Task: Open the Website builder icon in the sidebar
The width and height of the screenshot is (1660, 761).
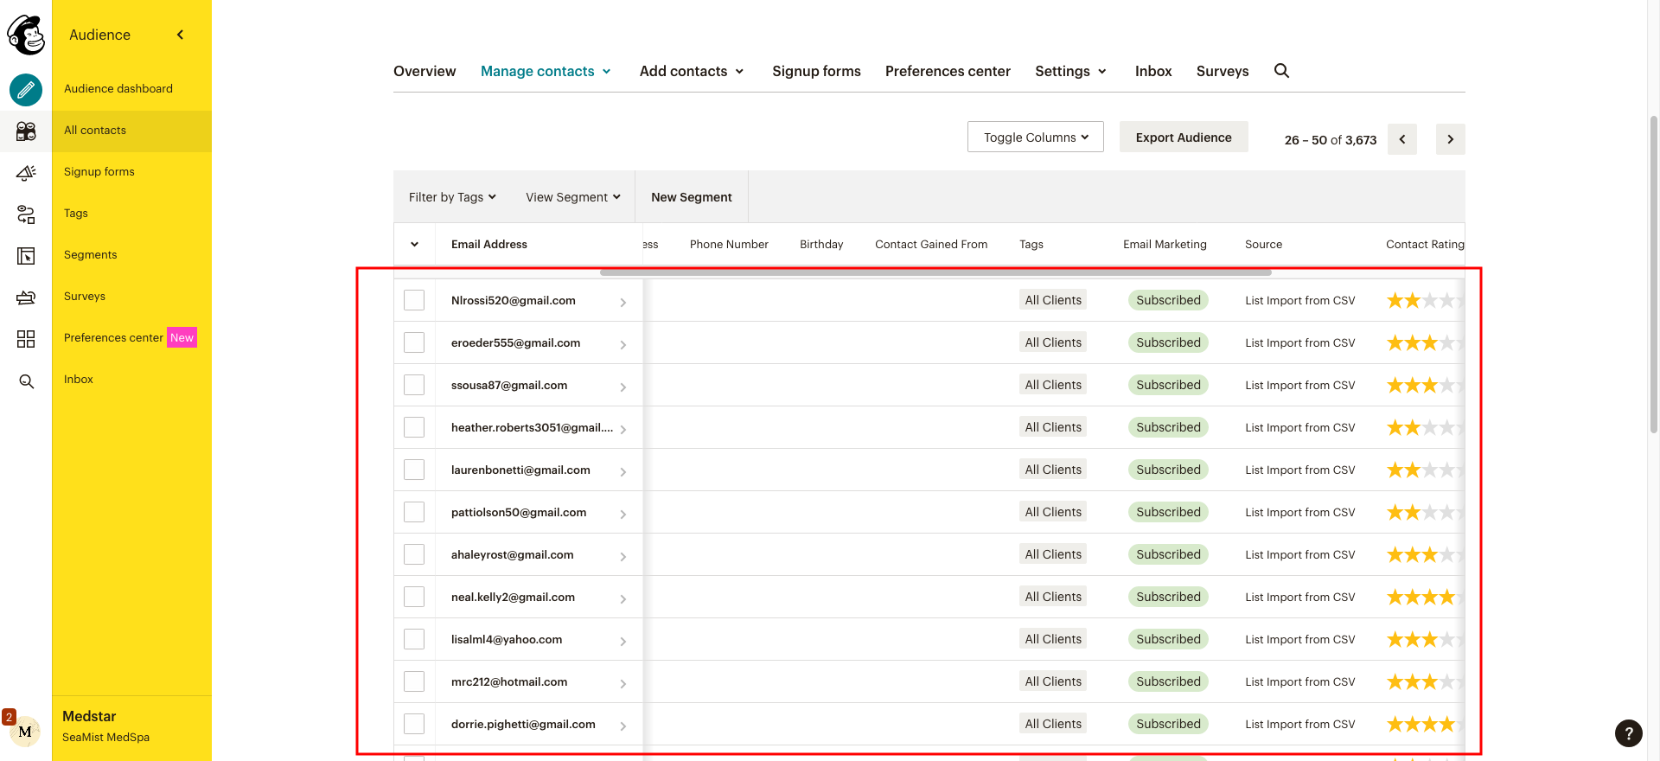Action: click(x=26, y=256)
